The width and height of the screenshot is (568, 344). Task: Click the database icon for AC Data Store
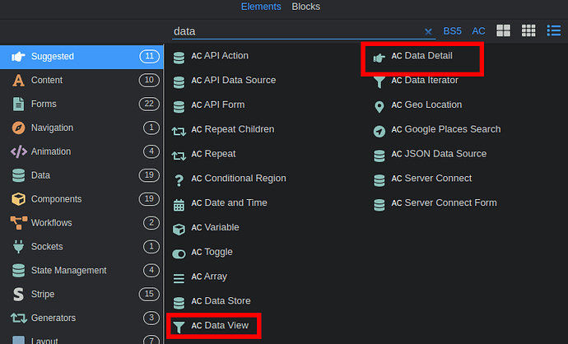coord(179,303)
